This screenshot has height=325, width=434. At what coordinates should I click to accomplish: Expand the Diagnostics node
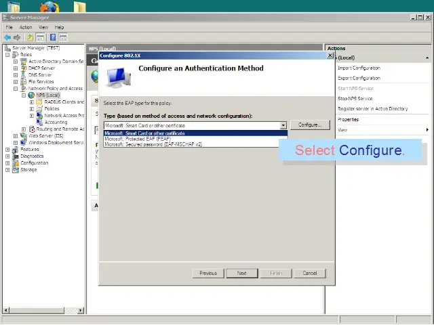(x=7, y=156)
